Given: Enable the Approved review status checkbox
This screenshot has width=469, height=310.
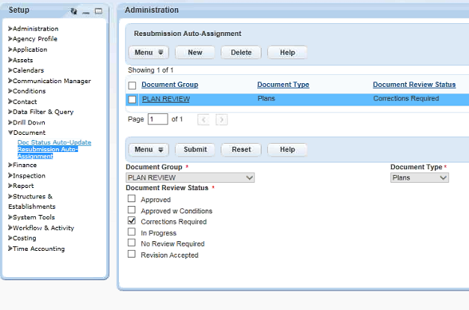Looking at the screenshot, I should [x=132, y=199].
